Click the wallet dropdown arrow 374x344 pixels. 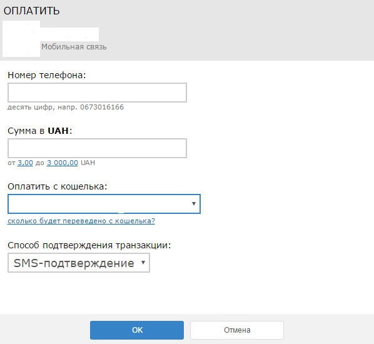click(x=194, y=204)
